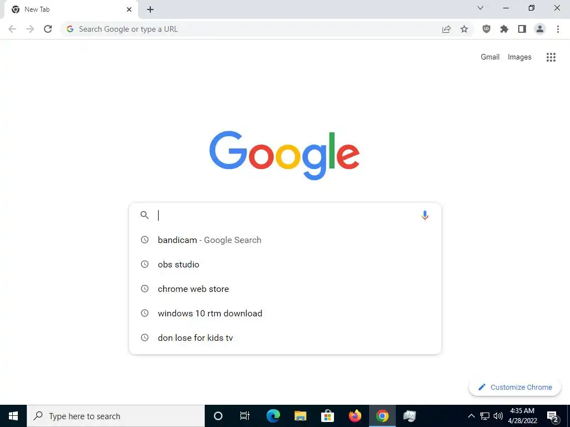Share this page icon in address bar
This screenshot has height=427, width=570.
click(446, 29)
